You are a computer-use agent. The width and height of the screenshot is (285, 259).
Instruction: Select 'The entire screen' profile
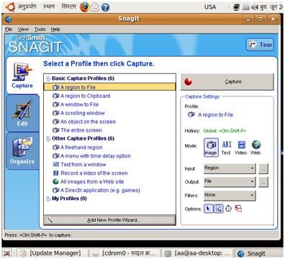pyautogui.click(x=81, y=130)
